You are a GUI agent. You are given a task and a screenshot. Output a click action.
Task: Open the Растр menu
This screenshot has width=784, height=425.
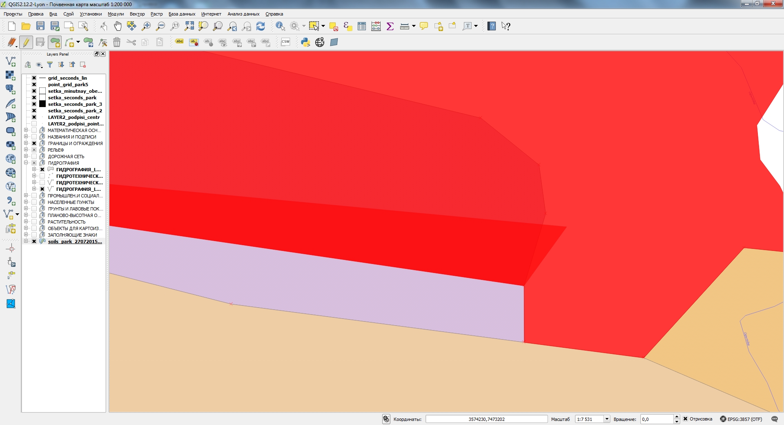[x=156, y=14]
